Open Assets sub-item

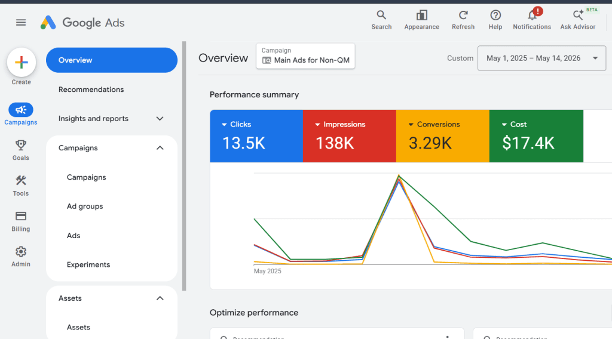tap(78, 327)
